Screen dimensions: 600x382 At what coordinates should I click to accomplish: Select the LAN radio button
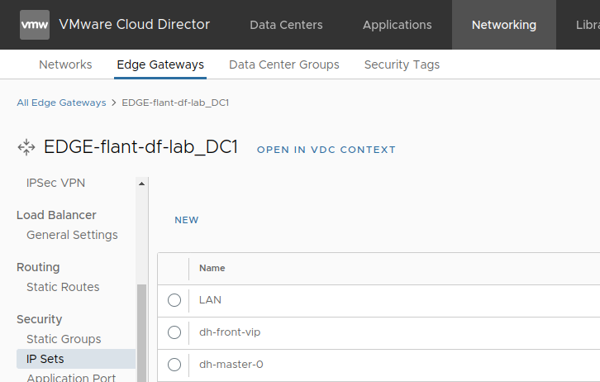pyautogui.click(x=174, y=300)
